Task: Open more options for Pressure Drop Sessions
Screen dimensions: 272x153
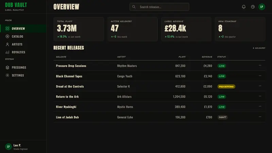Action: point(260,65)
